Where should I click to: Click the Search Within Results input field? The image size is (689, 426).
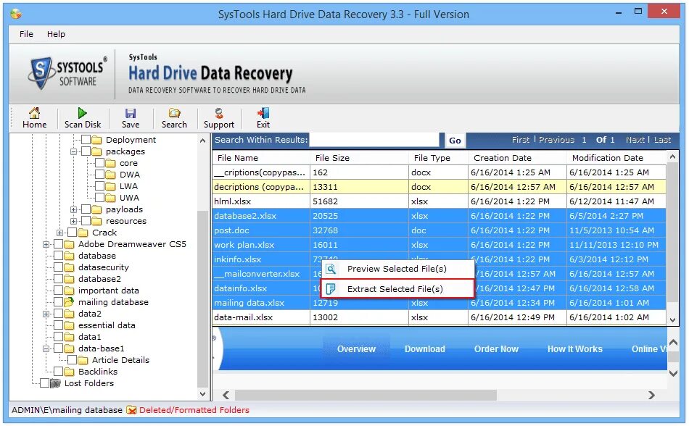[x=374, y=140]
